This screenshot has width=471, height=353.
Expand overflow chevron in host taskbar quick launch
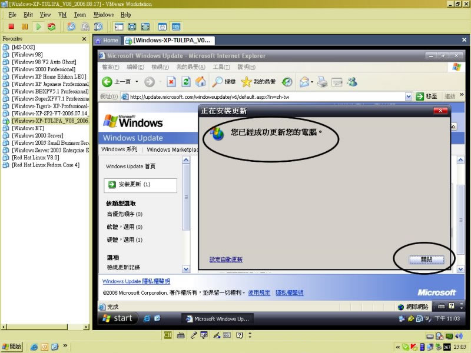point(65,345)
